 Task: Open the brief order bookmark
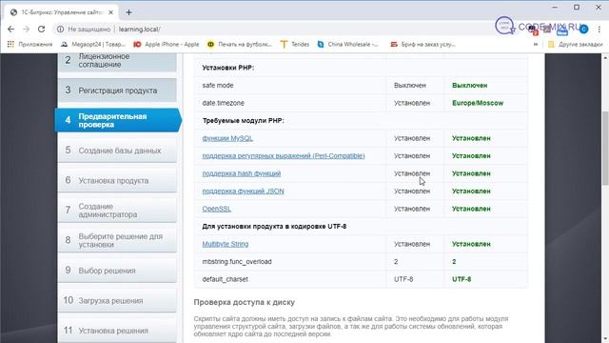[423, 45]
